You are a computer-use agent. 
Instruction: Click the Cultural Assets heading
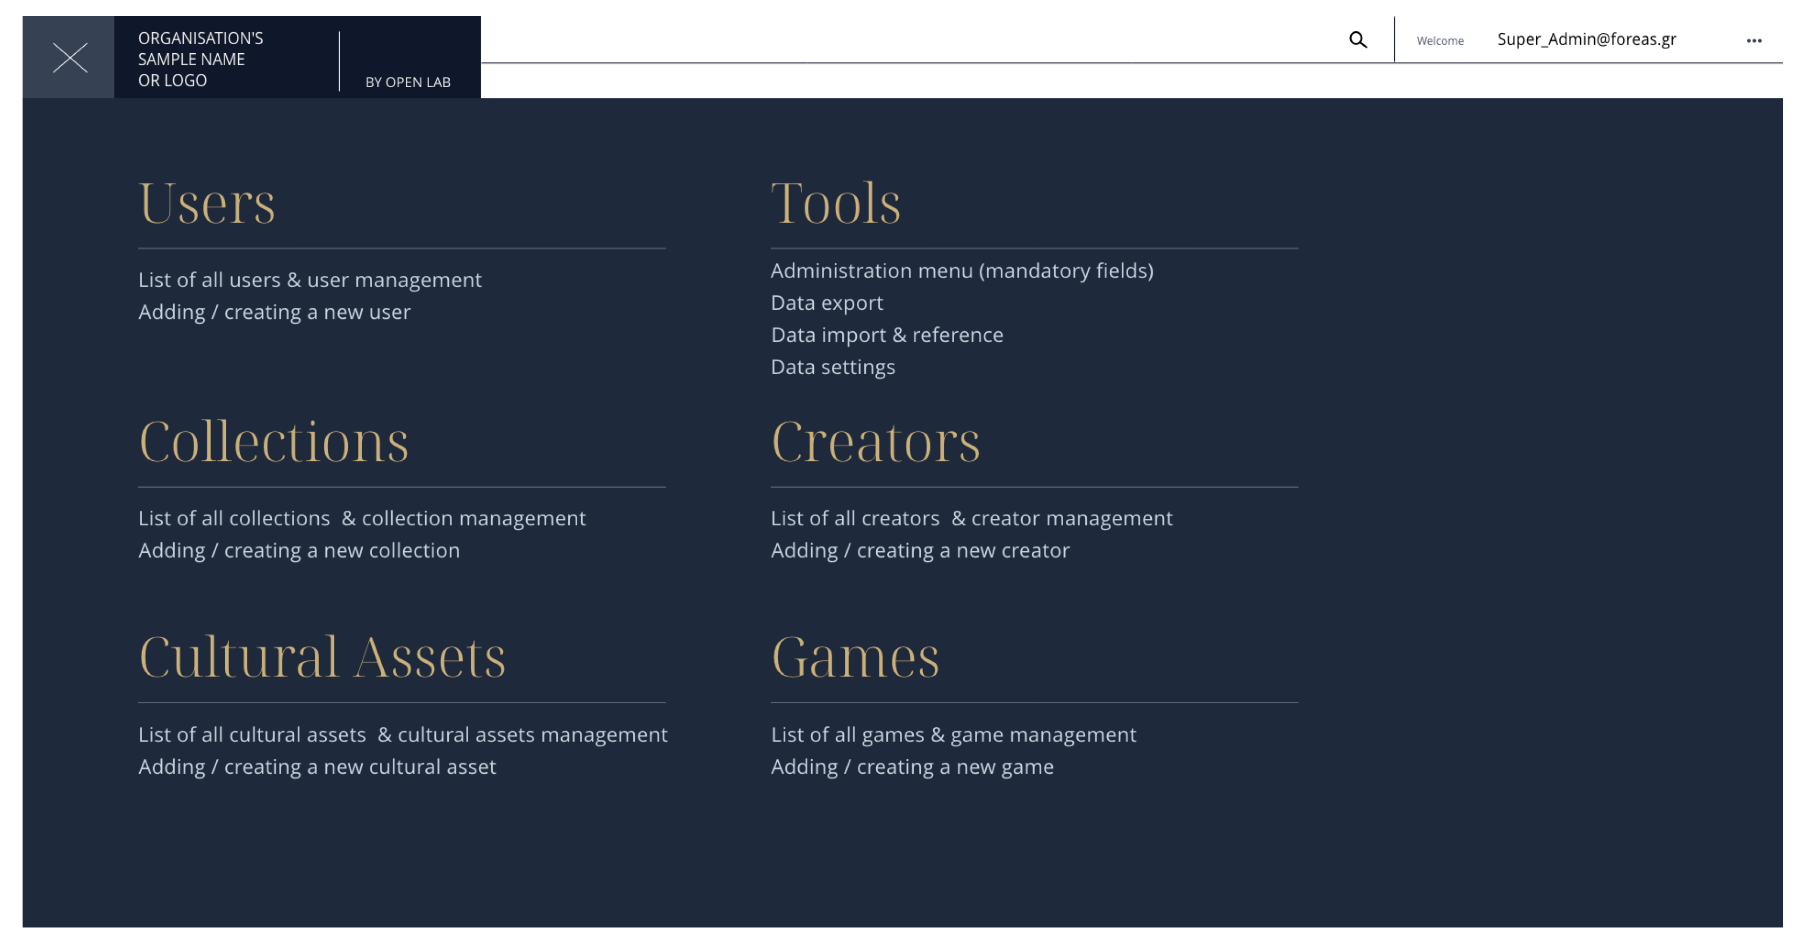coord(322,657)
